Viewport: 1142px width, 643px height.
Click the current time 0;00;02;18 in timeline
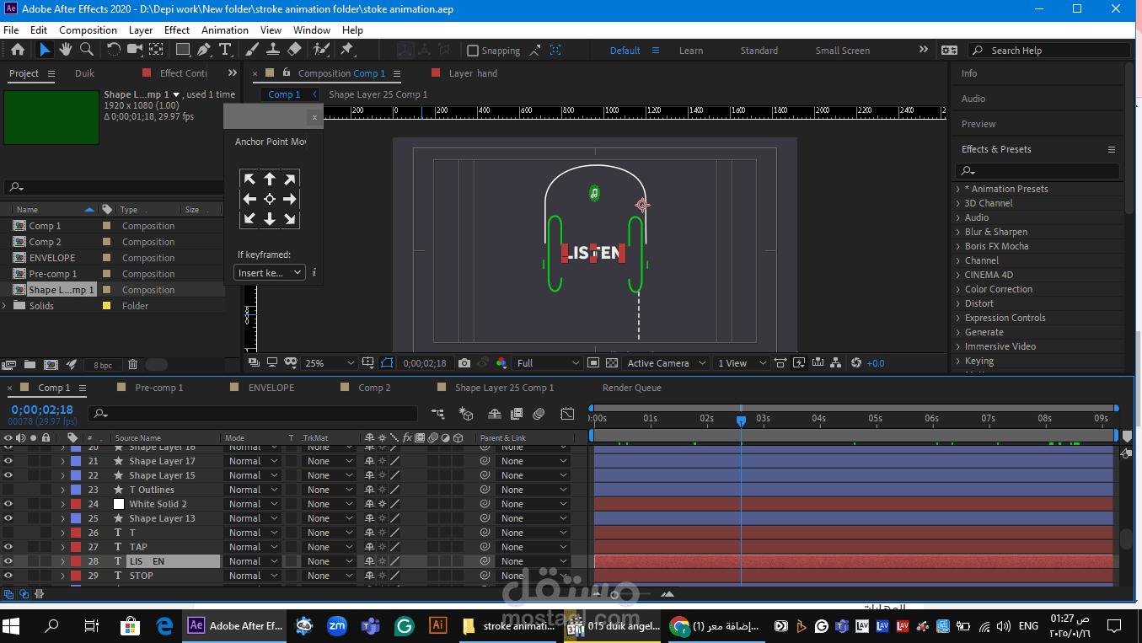[x=42, y=410]
